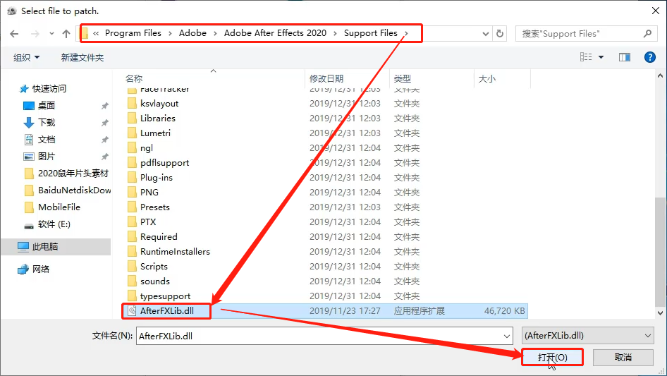
Task: Click the 文件名 filename input field
Action: click(319, 336)
